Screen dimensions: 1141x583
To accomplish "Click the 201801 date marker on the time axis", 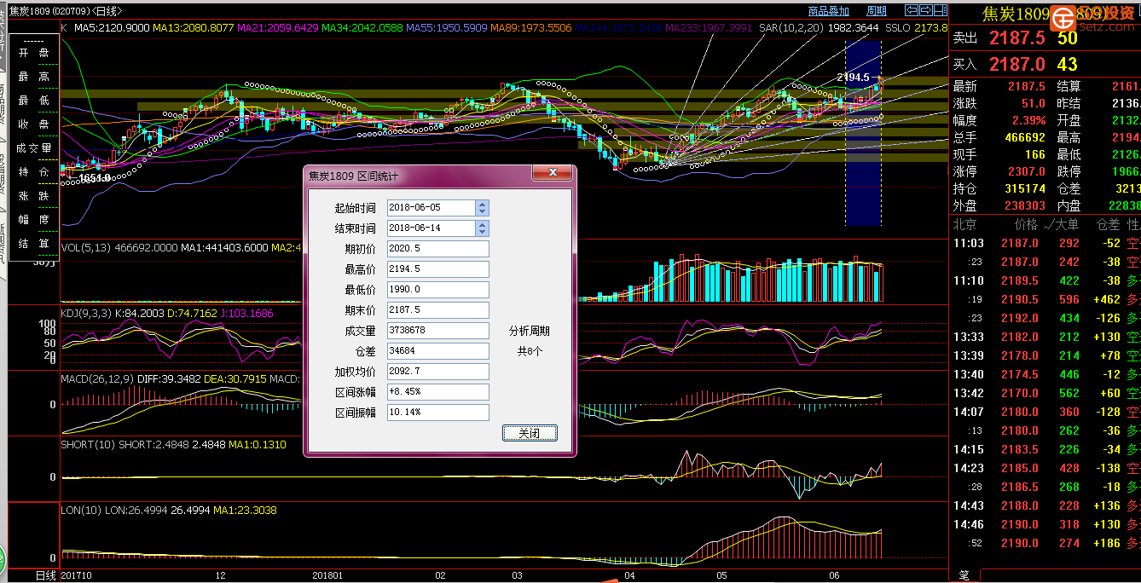I will coord(328,575).
